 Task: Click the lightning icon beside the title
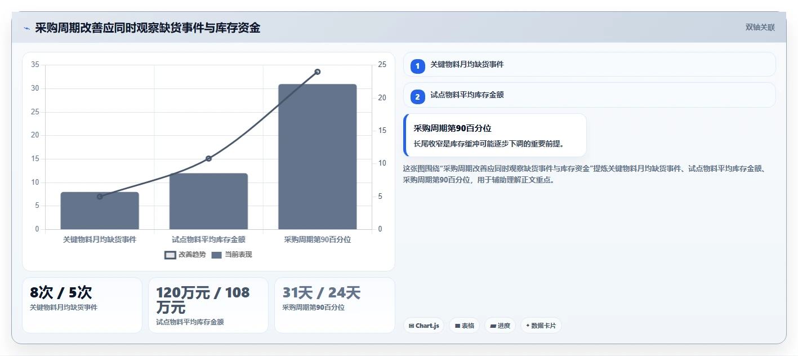tap(26, 28)
